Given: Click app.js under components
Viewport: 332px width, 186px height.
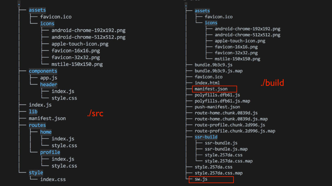Looking at the screenshot, I should click(x=49, y=78).
